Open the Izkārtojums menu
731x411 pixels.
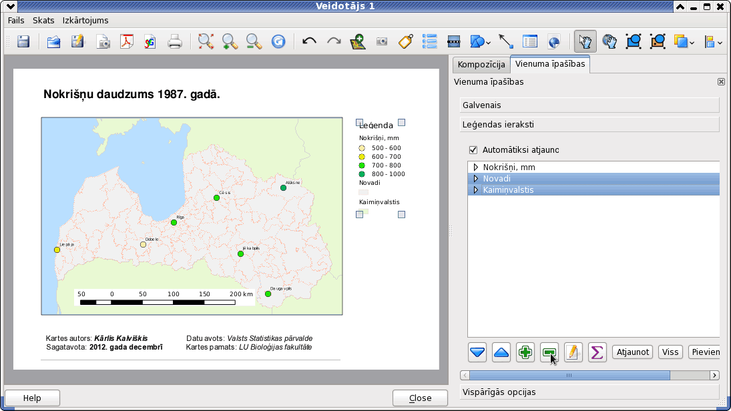[x=85, y=21]
